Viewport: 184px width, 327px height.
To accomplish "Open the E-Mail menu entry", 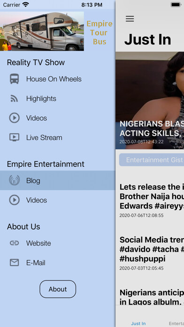I will 58,263.
